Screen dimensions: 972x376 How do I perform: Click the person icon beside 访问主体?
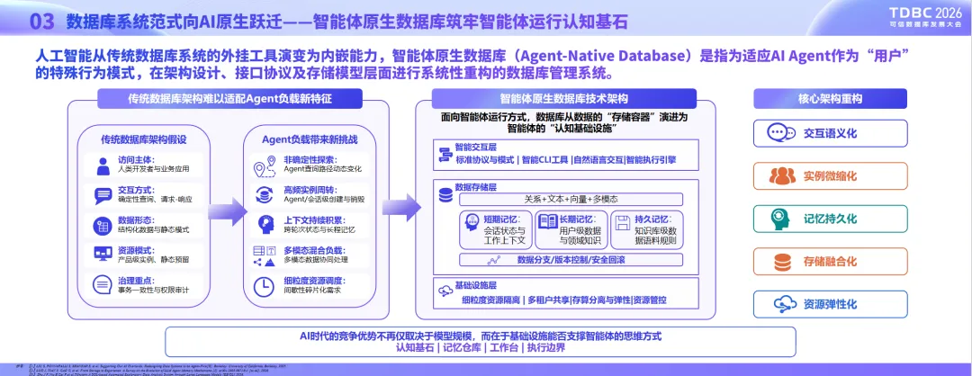[x=103, y=166]
